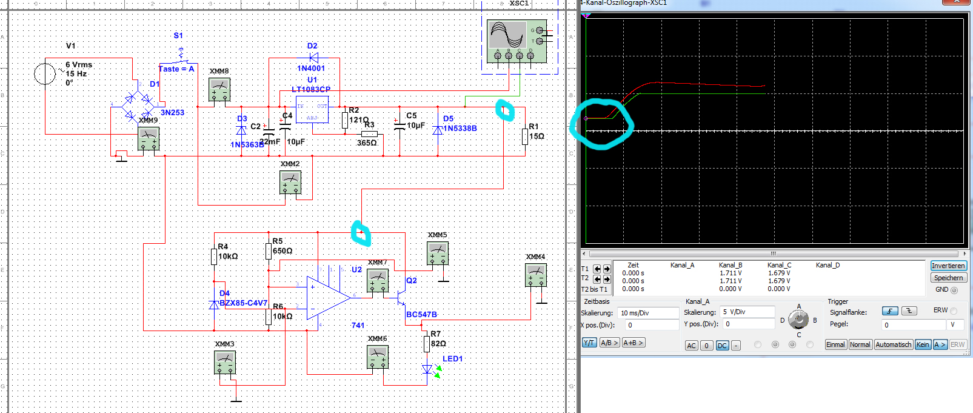Open the Pegel unit V field
The height and width of the screenshot is (413, 973).
point(957,325)
